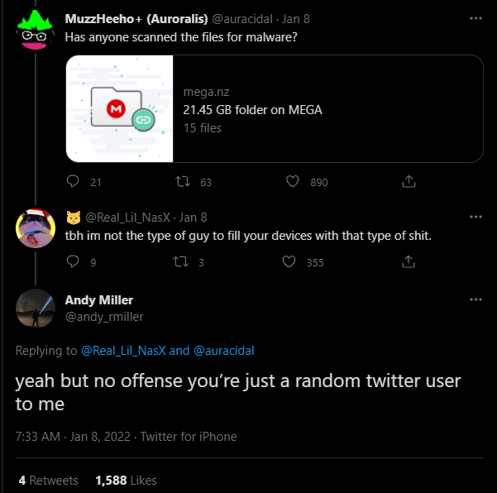Open the @auracidal mention link
The image size is (497, 493).
223,351
